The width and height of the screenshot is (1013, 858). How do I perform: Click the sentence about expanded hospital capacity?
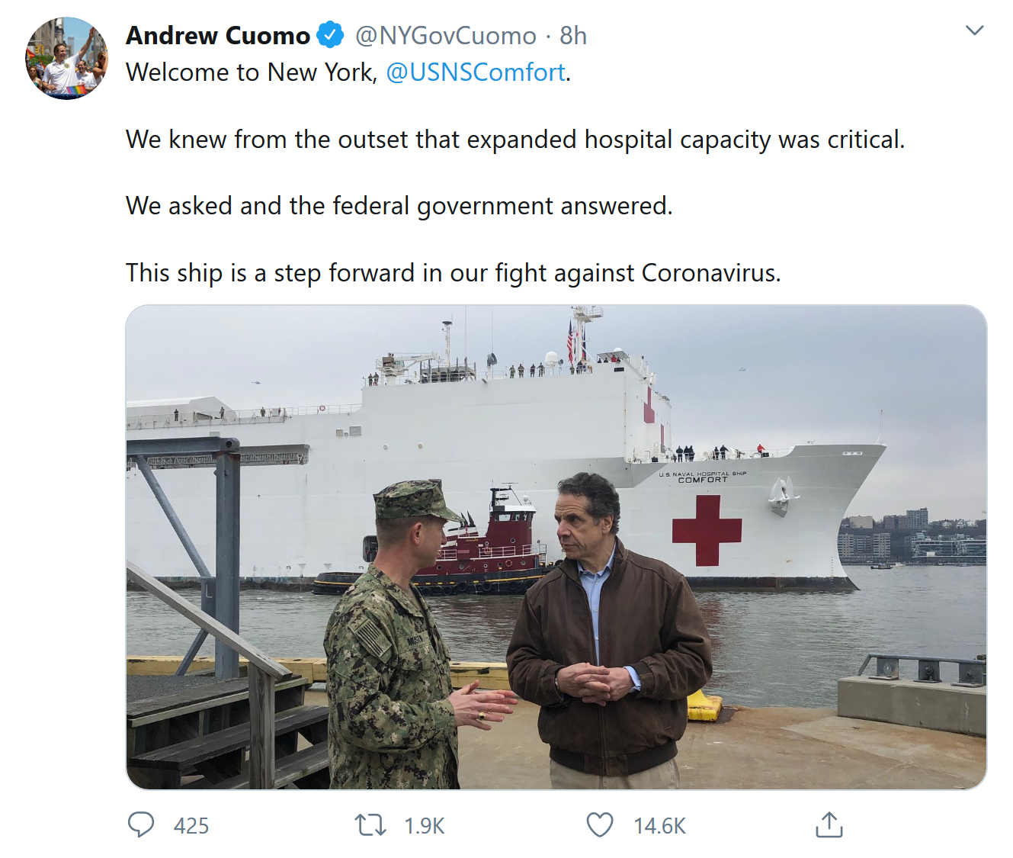515,140
